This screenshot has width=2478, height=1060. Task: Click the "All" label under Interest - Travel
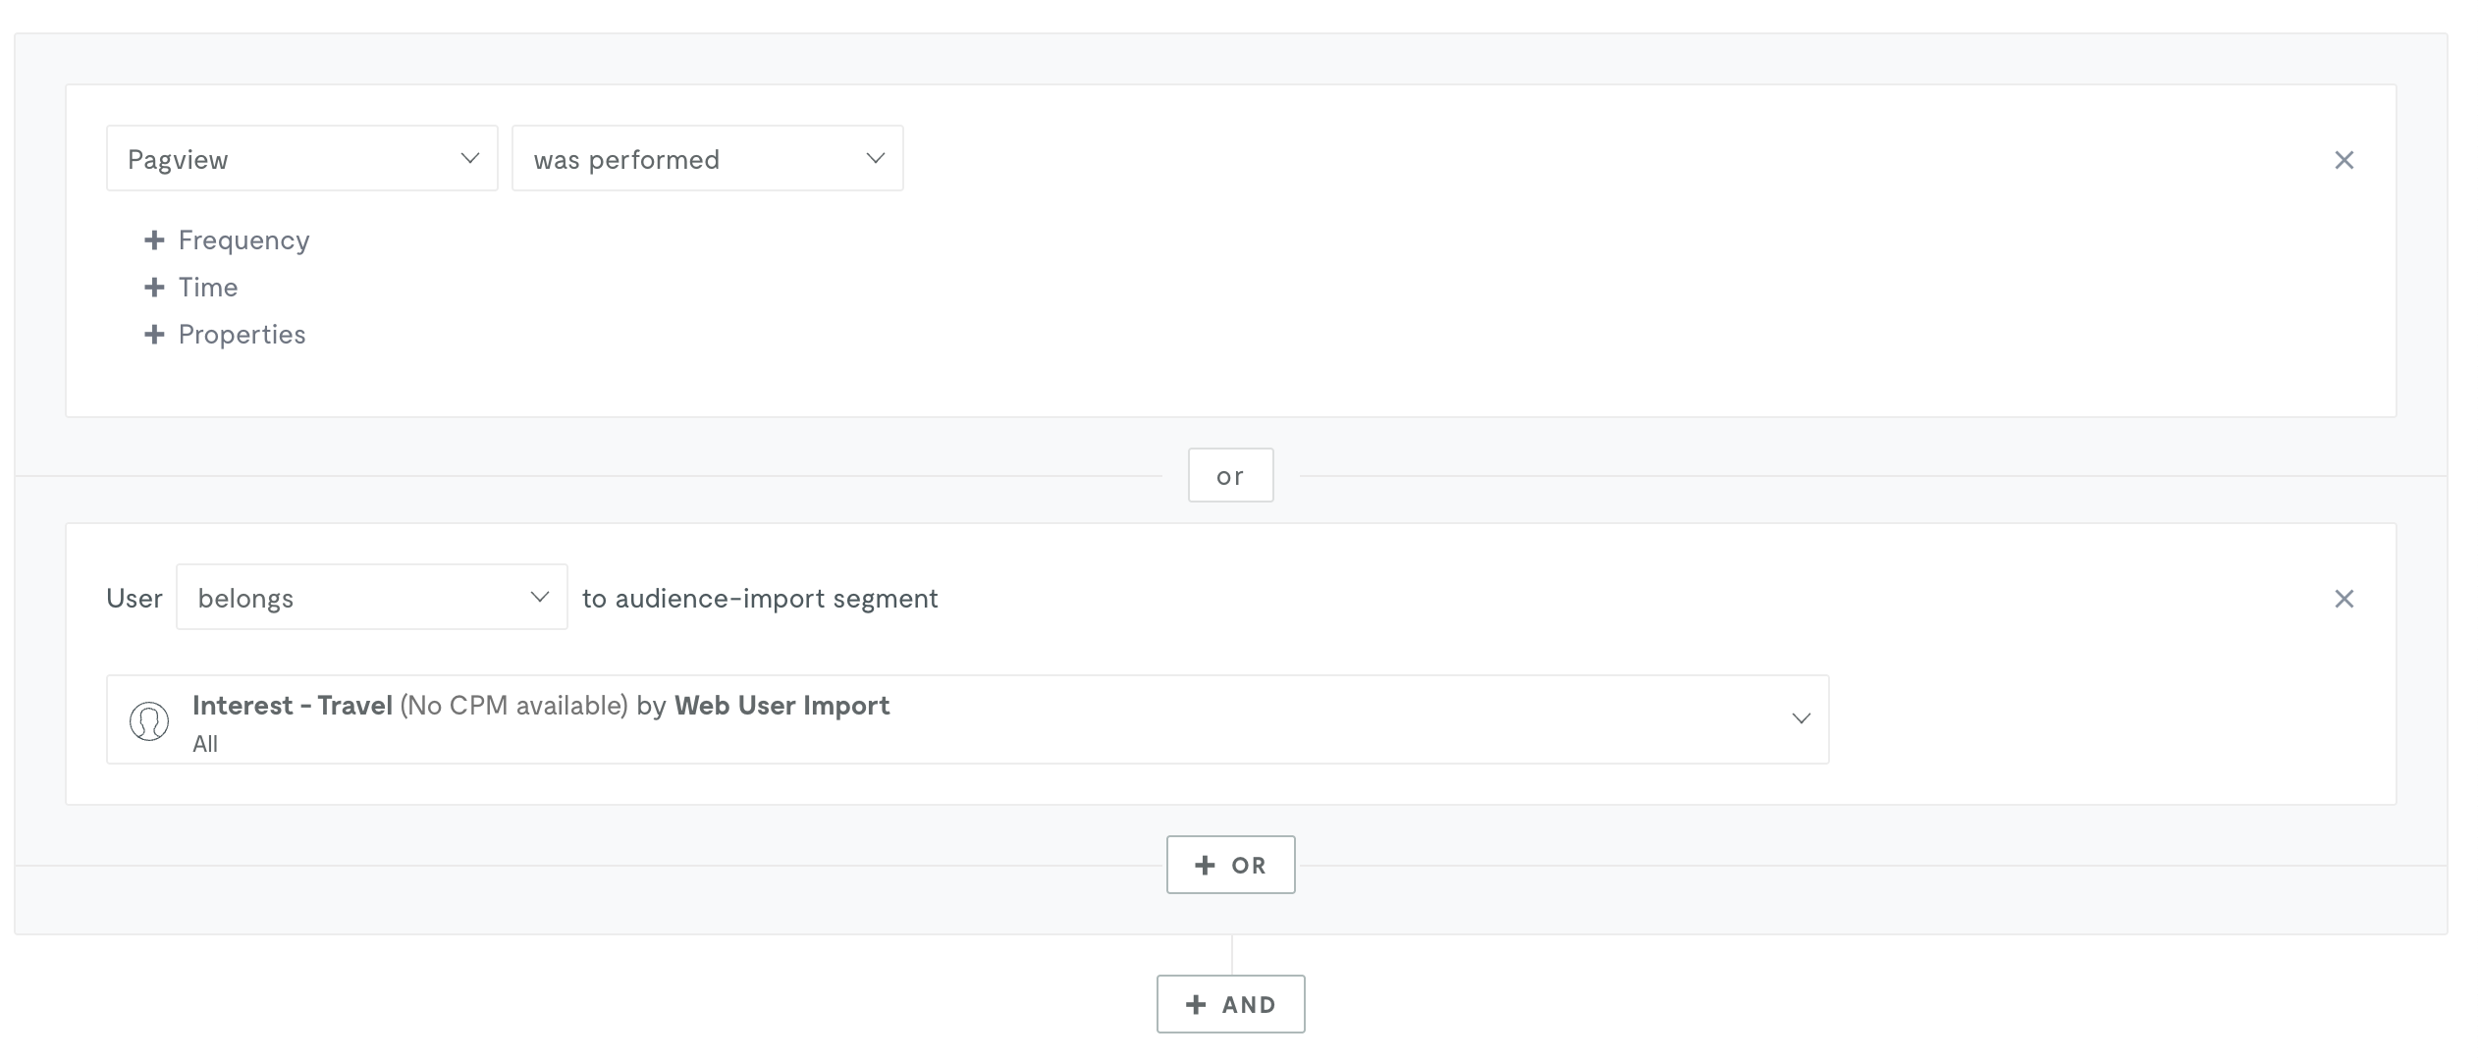tap(205, 743)
